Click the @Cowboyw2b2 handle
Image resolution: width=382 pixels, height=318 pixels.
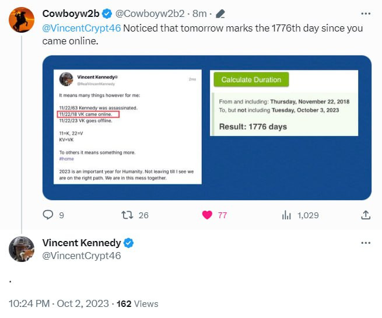[x=143, y=13]
